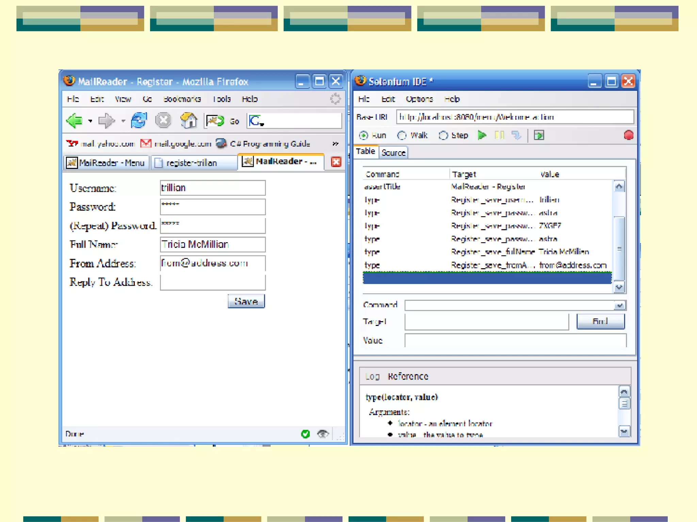Click the Reply To Address input field
697x522 pixels.
coord(213,282)
